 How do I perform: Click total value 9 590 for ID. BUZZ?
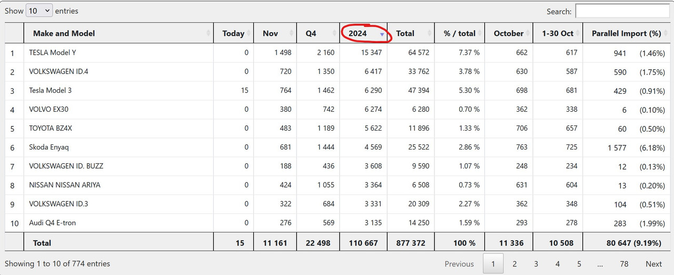pyautogui.click(x=421, y=166)
